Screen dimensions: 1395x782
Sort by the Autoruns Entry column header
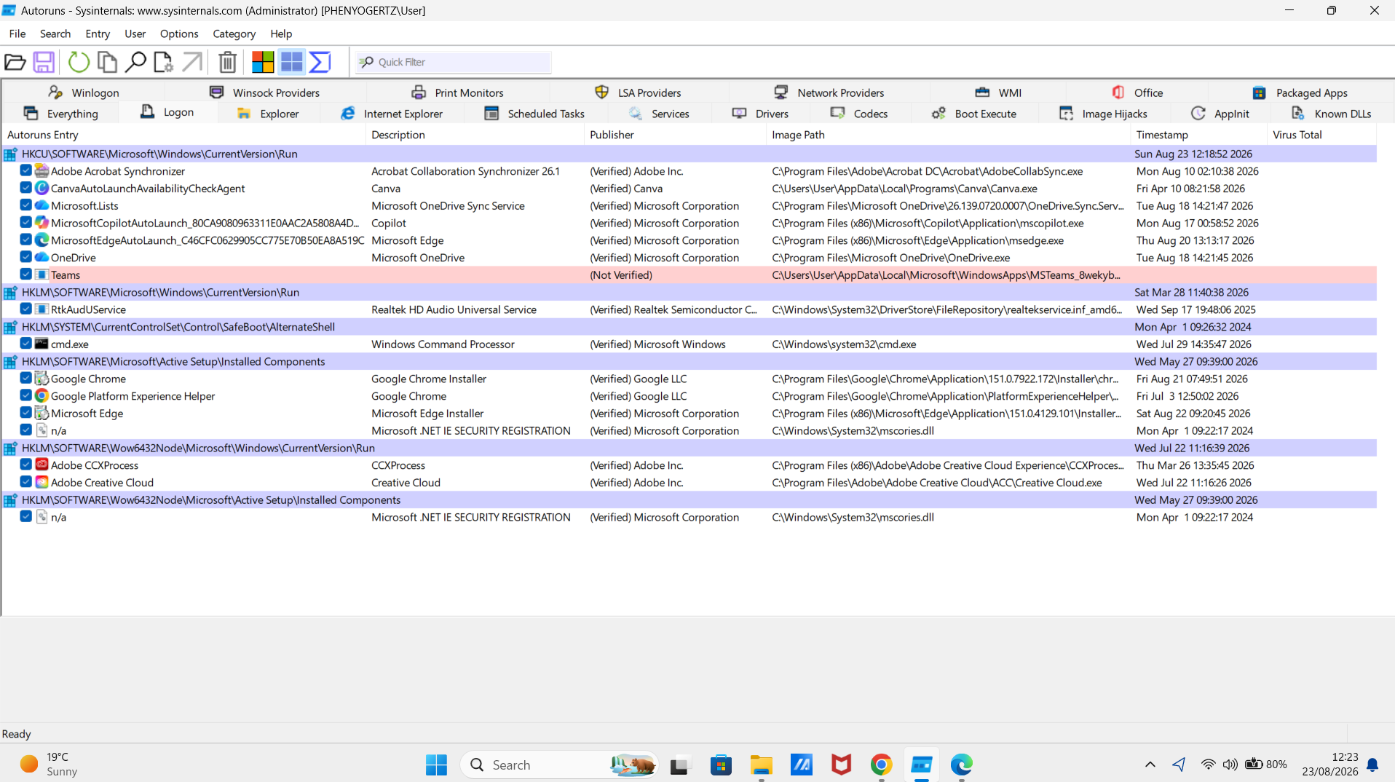(x=183, y=135)
